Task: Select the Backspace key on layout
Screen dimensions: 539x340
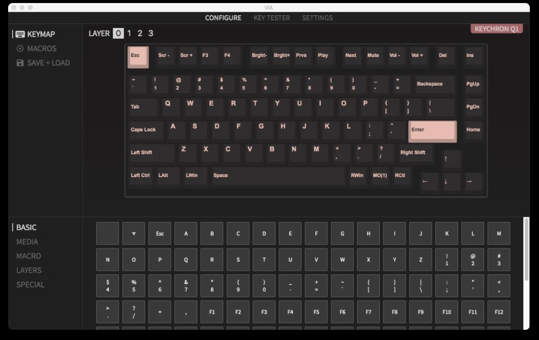Action: pyautogui.click(x=435, y=84)
